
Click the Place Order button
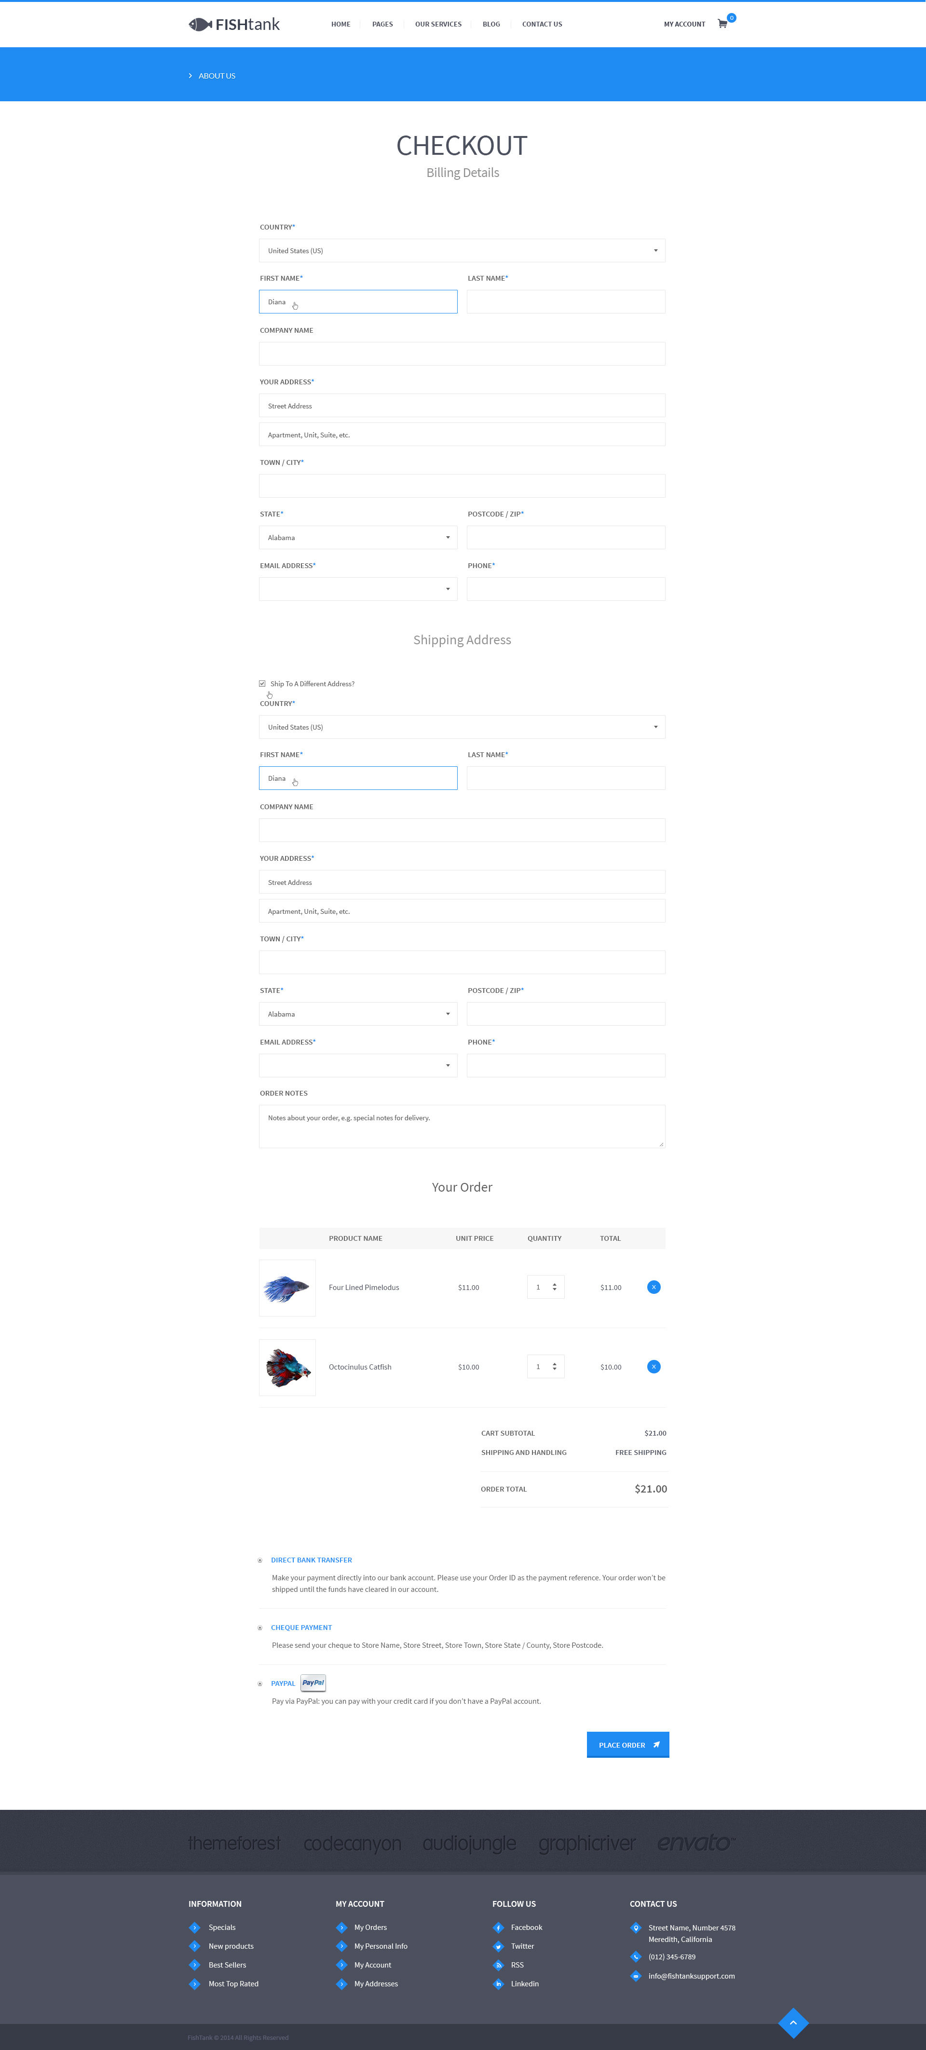(627, 1744)
